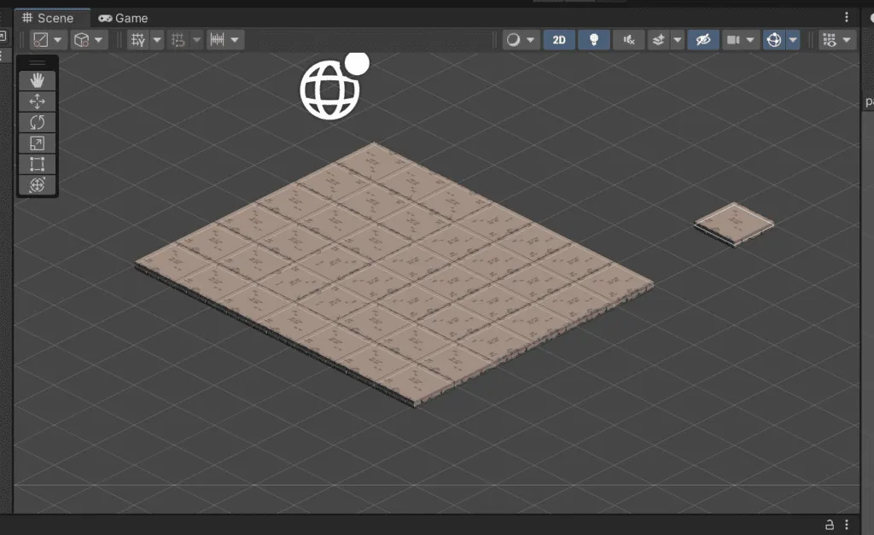Click the globe gizmo in the scene

(329, 90)
